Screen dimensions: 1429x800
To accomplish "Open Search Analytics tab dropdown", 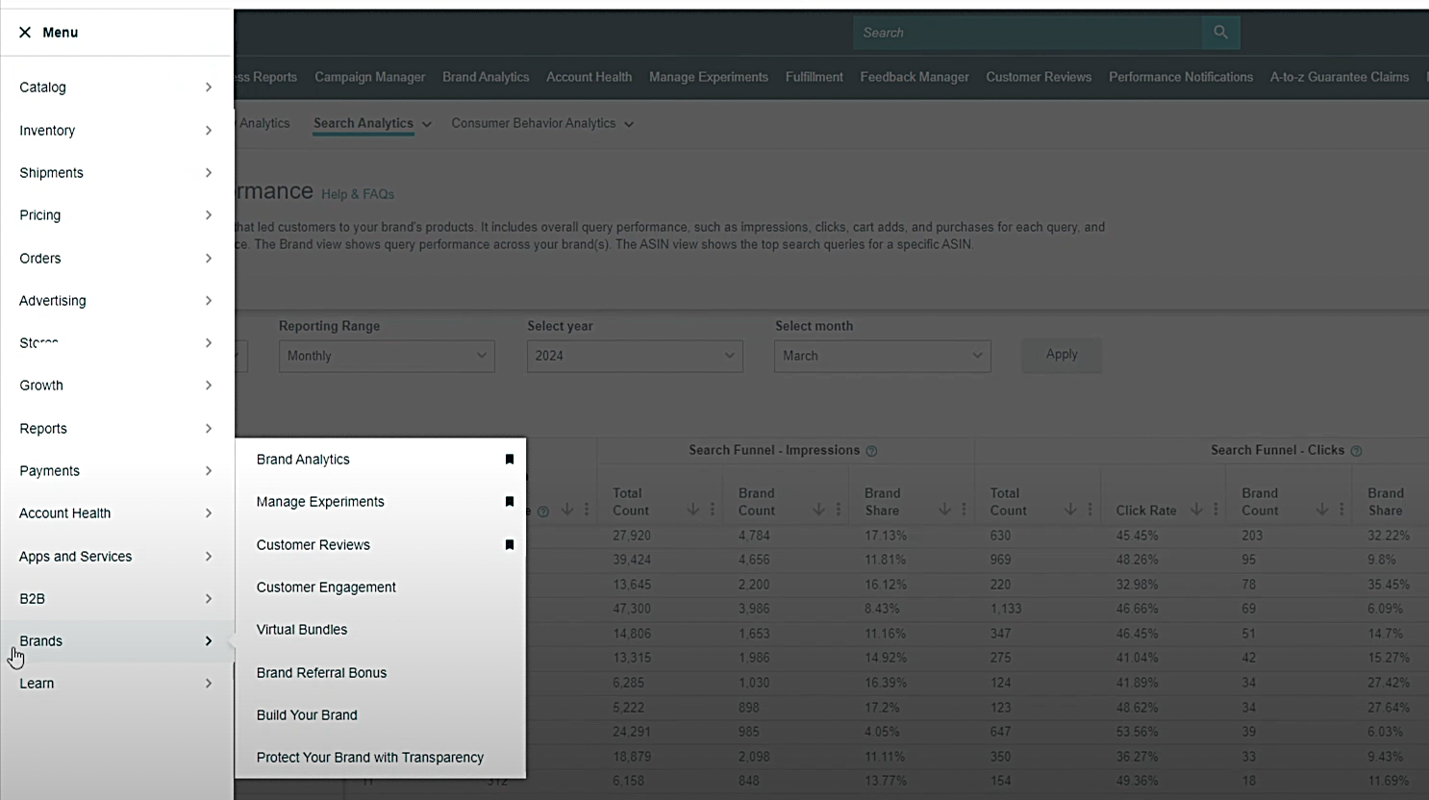I will point(427,124).
